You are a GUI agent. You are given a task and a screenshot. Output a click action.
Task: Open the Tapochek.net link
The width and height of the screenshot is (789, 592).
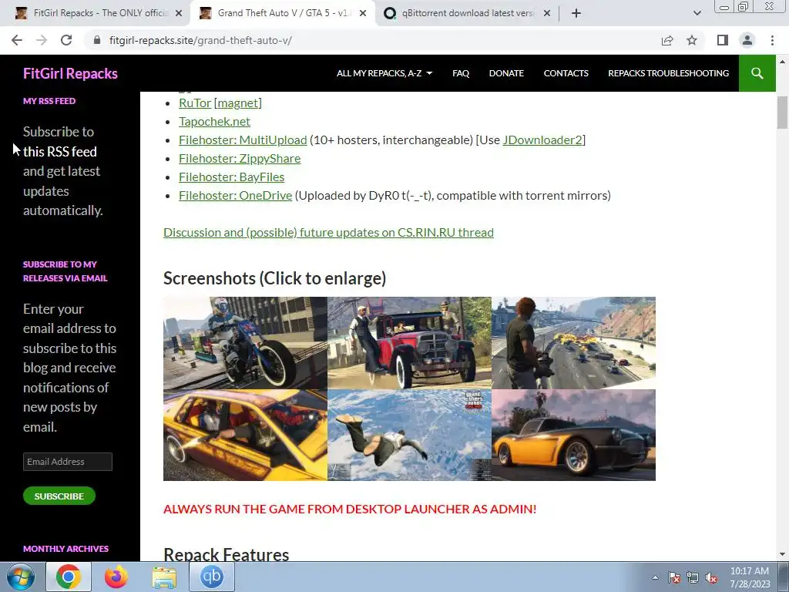(x=214, y=121)
